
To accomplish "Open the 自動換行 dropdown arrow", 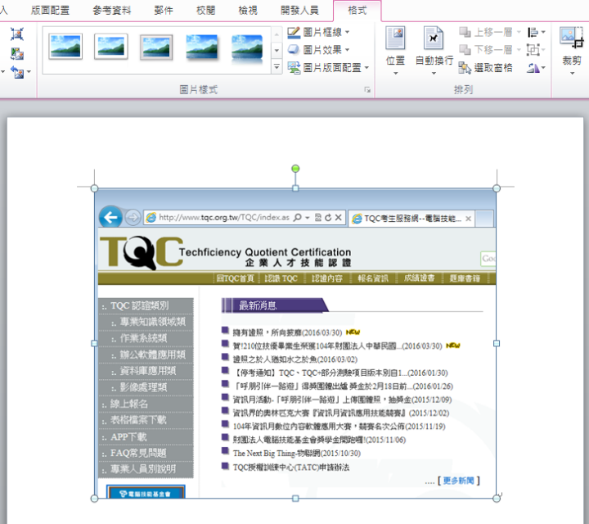I will pos(434,73).
